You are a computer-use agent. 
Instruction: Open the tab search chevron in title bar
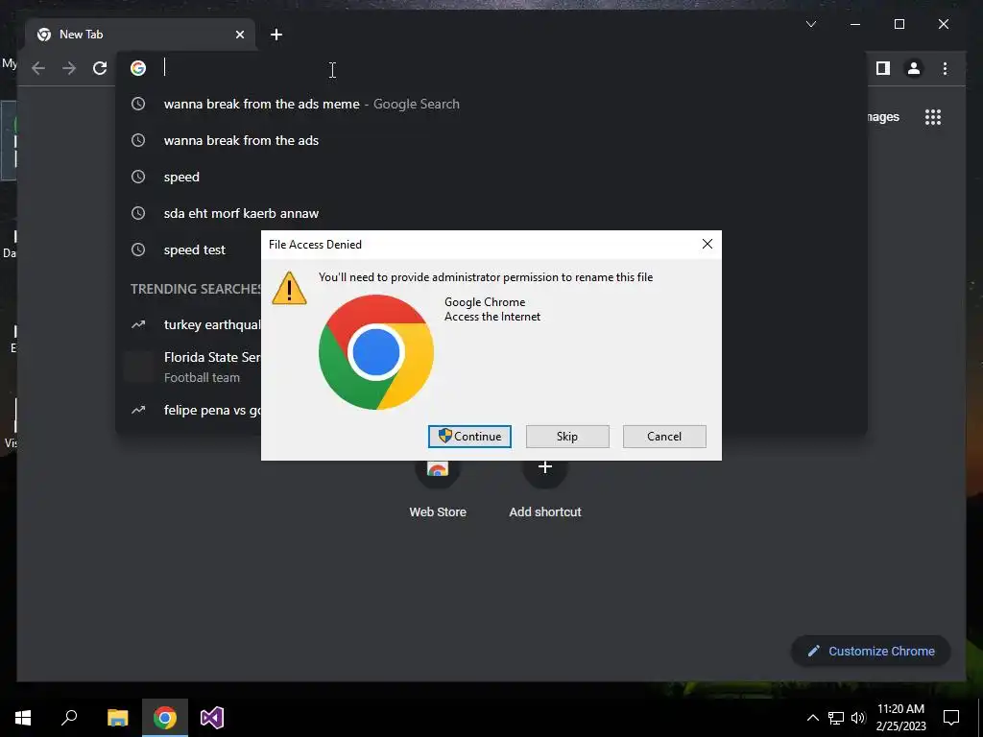click(x=810, y=24)
